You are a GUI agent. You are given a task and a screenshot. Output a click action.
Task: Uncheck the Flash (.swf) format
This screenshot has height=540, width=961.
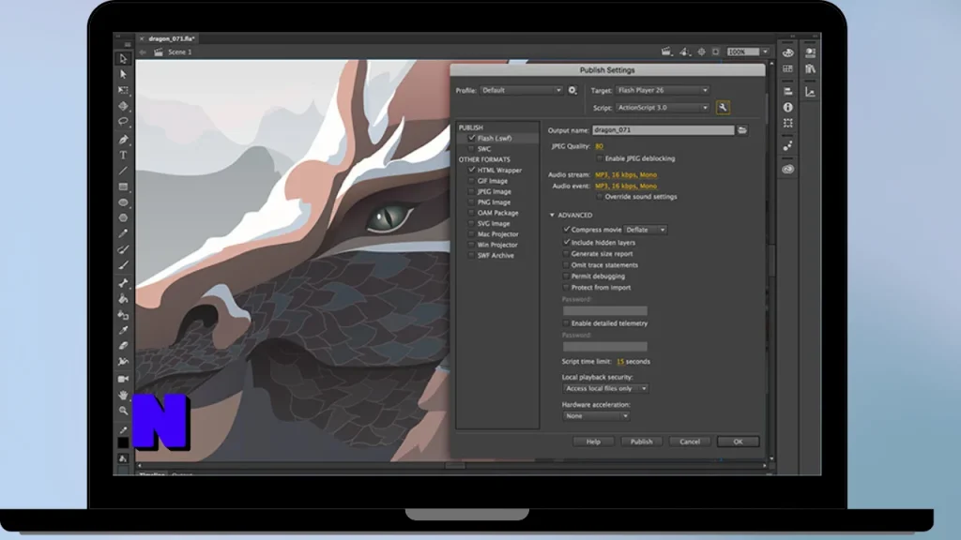(x=471, y=139)
